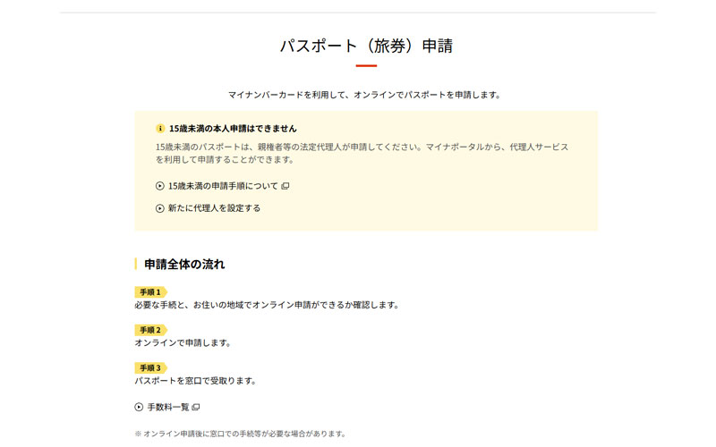Click the footnote ※ オンライン申請後に窓口での手続等
This screenshot has height=447, width=716.
coord(241,434)
